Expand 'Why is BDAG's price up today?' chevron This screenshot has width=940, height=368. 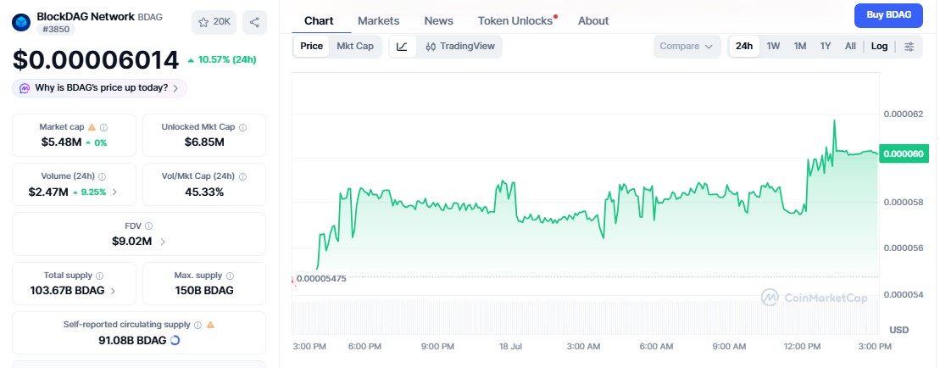coord(175,88)
